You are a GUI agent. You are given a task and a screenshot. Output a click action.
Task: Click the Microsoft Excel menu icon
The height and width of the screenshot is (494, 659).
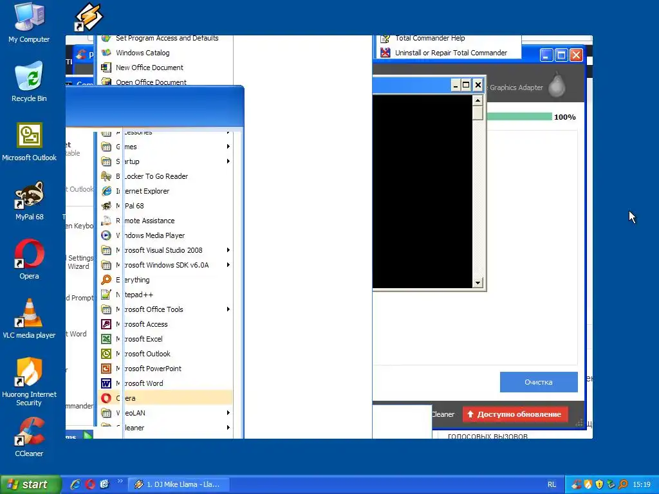pyautogui.click(x=106, y=339)
